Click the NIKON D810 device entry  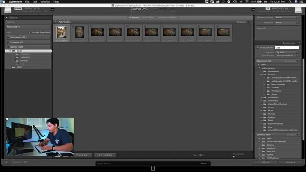tap(28, 27)
